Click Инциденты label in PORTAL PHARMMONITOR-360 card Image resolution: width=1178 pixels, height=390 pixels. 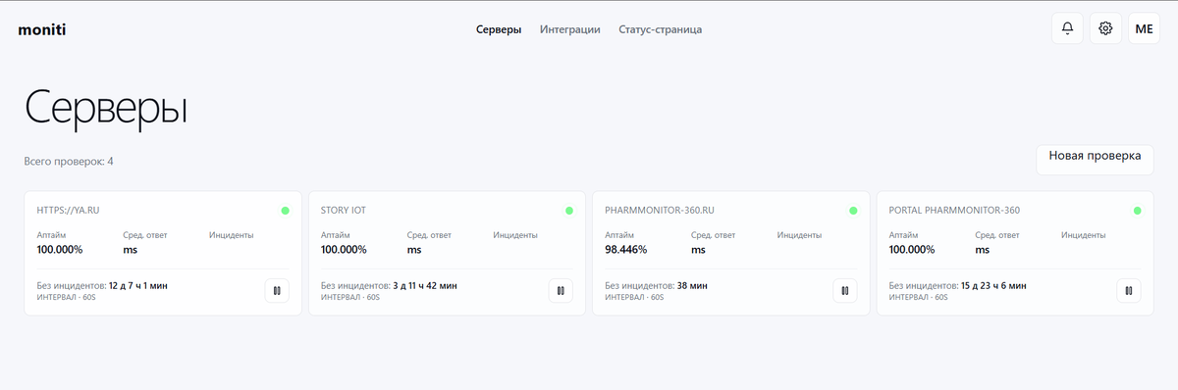click(1084, 235)
